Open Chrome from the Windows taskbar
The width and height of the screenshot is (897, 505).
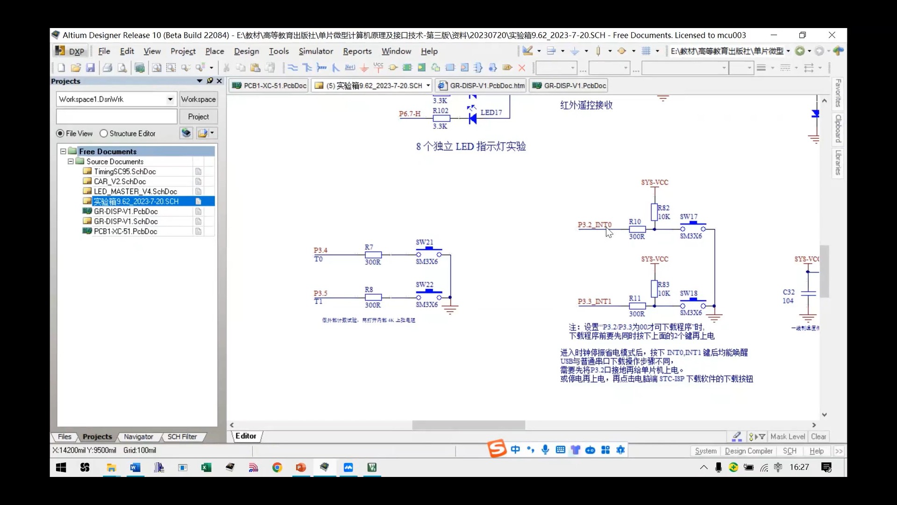277,468
